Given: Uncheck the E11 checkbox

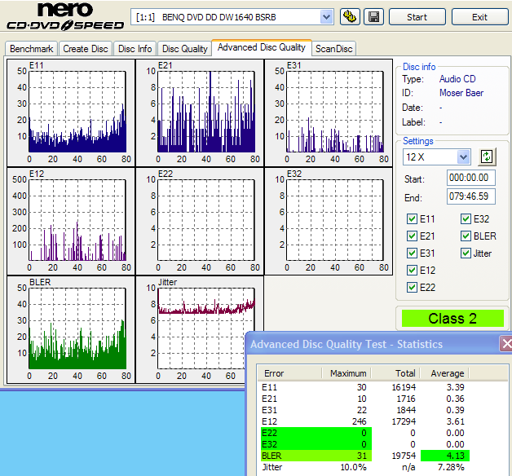Looking at the screenshot, I should [x=413, y=218].
